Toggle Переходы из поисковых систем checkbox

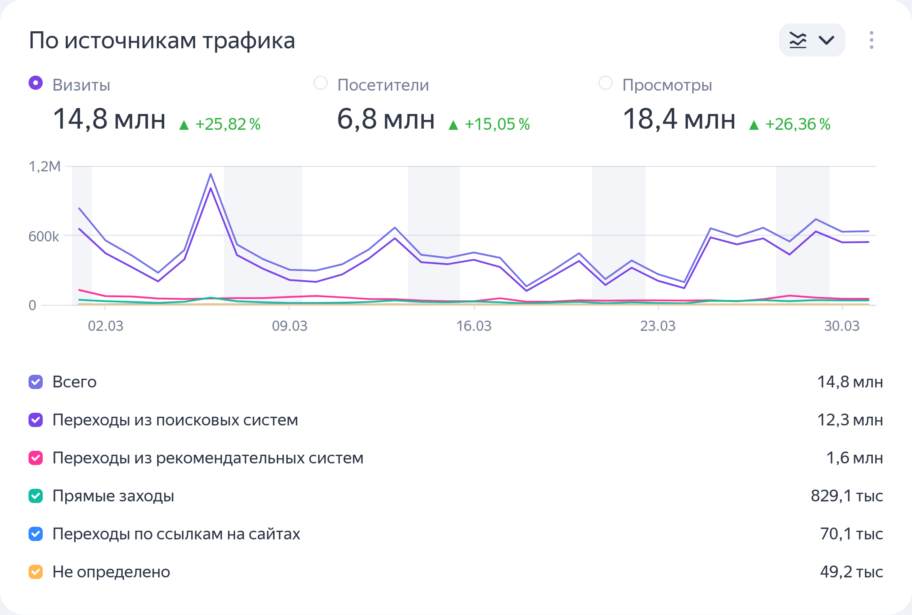pyautogui.click(x=36, y=420)
